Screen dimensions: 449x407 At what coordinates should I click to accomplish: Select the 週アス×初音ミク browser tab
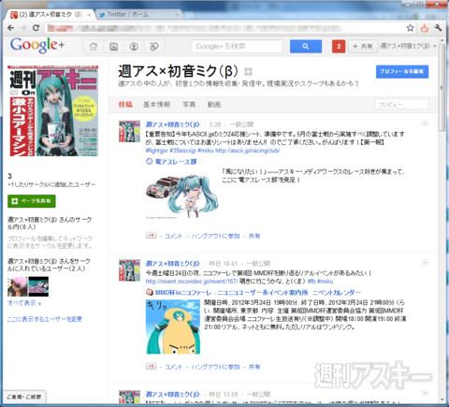pyautogui.click(x=50, y=14)
